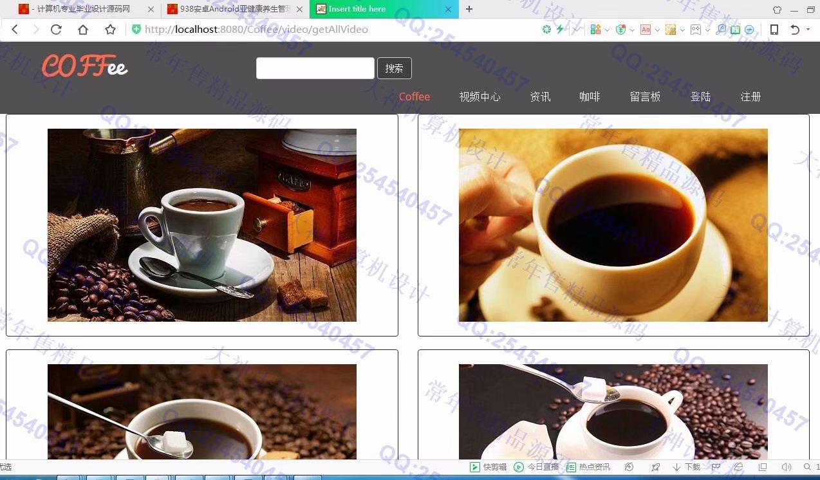This screenshot has height=480, width=820.
Task: Open the hand-held coffee cup video
Action: (x=613, y=225)
